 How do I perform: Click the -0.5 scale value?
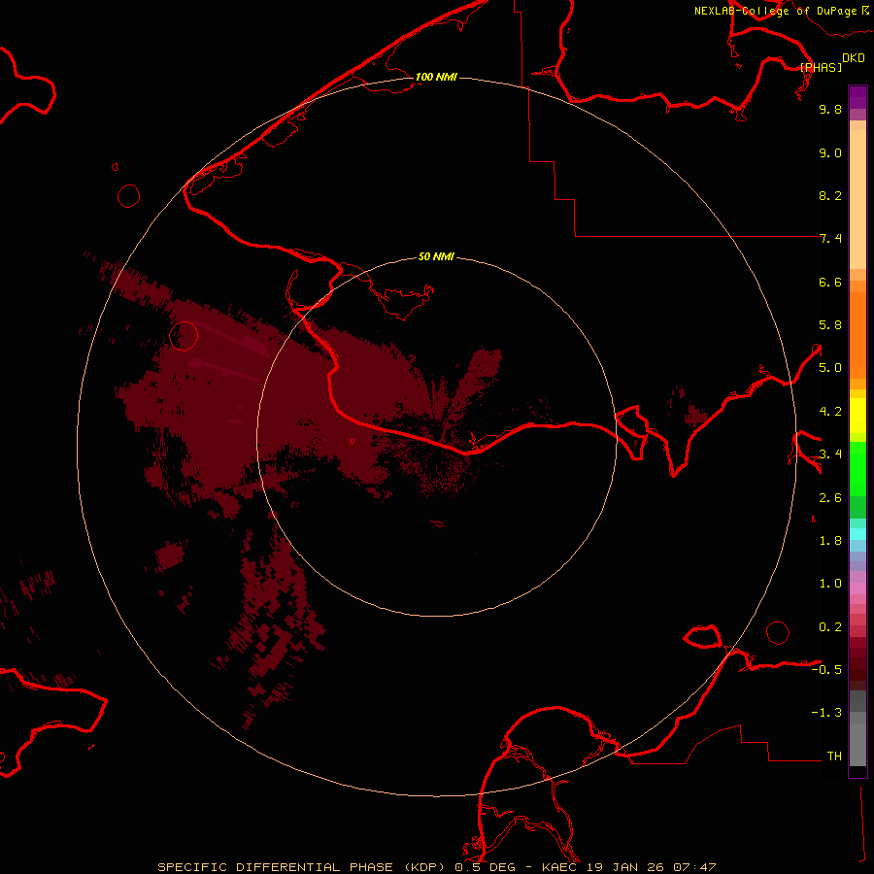pos(826,670)
